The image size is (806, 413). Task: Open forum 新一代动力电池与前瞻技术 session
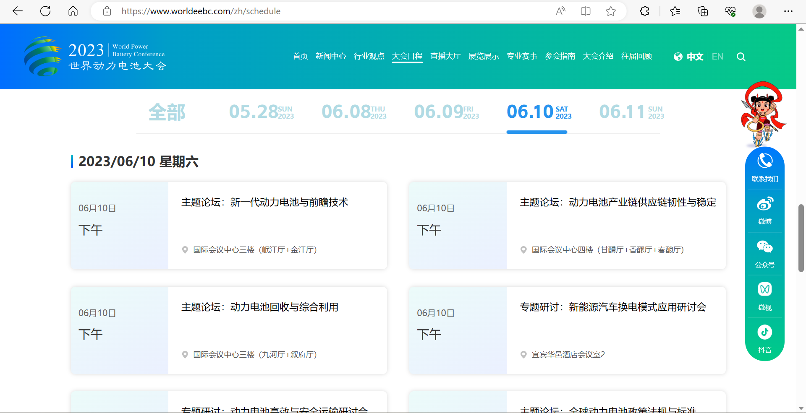264,203
